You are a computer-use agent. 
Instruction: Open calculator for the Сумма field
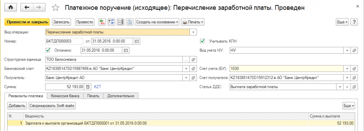87,87
